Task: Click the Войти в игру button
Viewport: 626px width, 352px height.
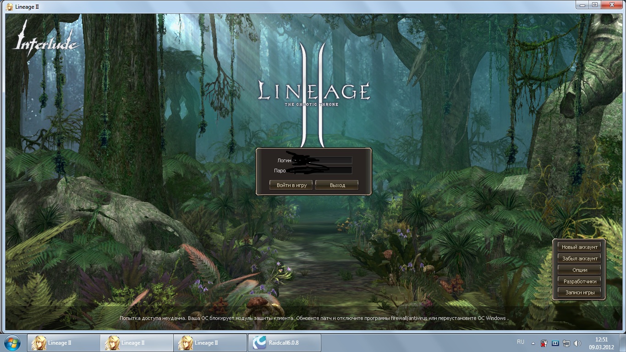Action: [x=291, y=185]
